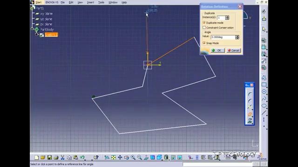Screen dimensions: 298x167
Task: Close the floating Operation toolbar
Action: click(x=252, y=85)
